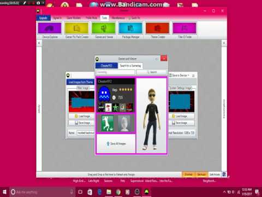The height and width of the screenshot is (197, 262).
Task: Click the Cortana Ask me anything box
Action: click(x=42, y=192)
